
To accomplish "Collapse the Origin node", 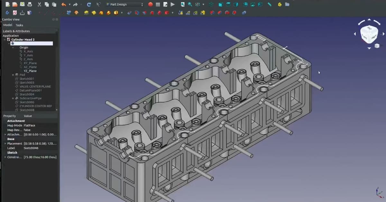I will [13, 47].
